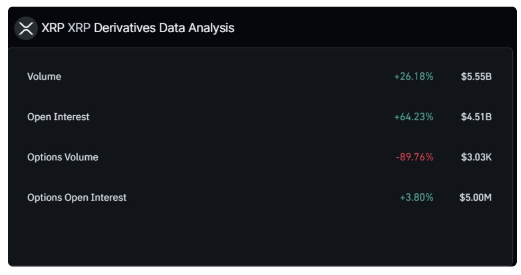This screenshot has width=521, height=275.
Task: Select the XRP ticker text in header
Action: click(53, 28)
